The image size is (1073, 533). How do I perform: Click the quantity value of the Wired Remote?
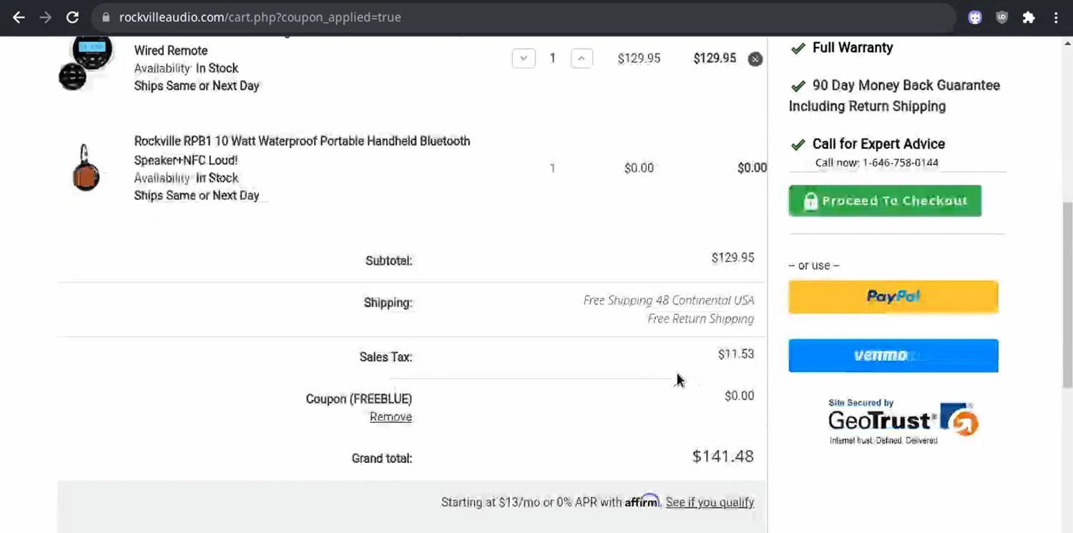(552, 58)
